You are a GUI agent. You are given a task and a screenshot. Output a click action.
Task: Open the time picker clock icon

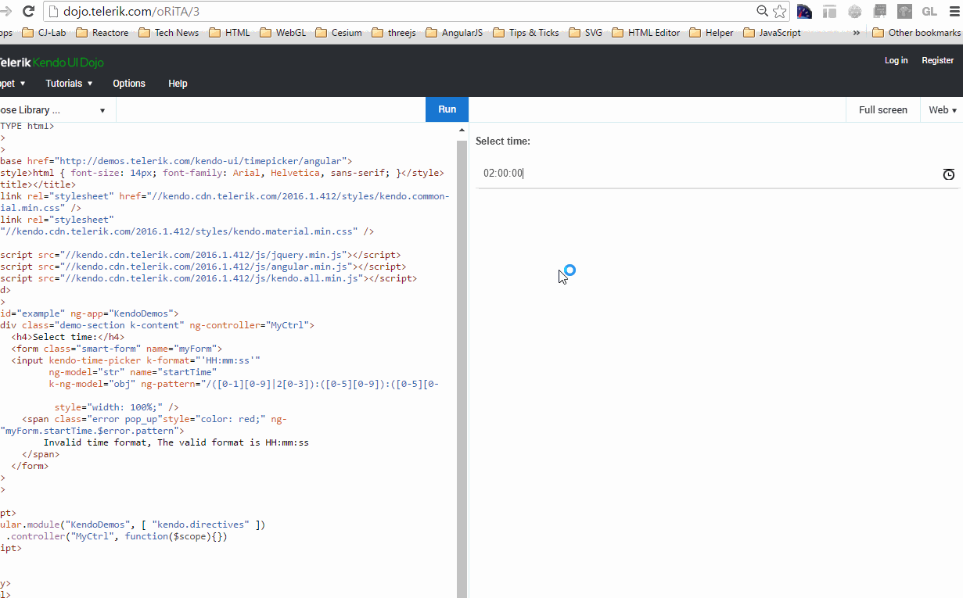[x=948, y=174]
